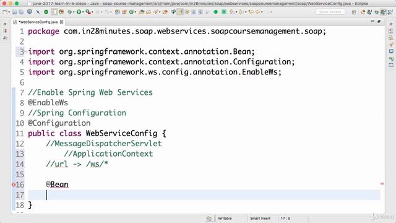Image resolution: width=396 pixels, height=223 pixels.
Task: Open the terminal monitor toolbar icon
Action: 30,12
